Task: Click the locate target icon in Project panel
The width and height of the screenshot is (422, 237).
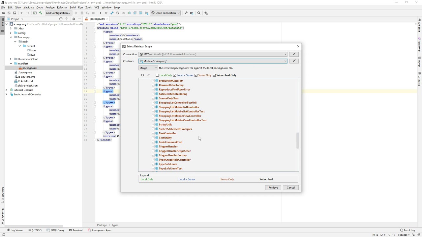Action: pyautogui.click(x=61, y=19)
